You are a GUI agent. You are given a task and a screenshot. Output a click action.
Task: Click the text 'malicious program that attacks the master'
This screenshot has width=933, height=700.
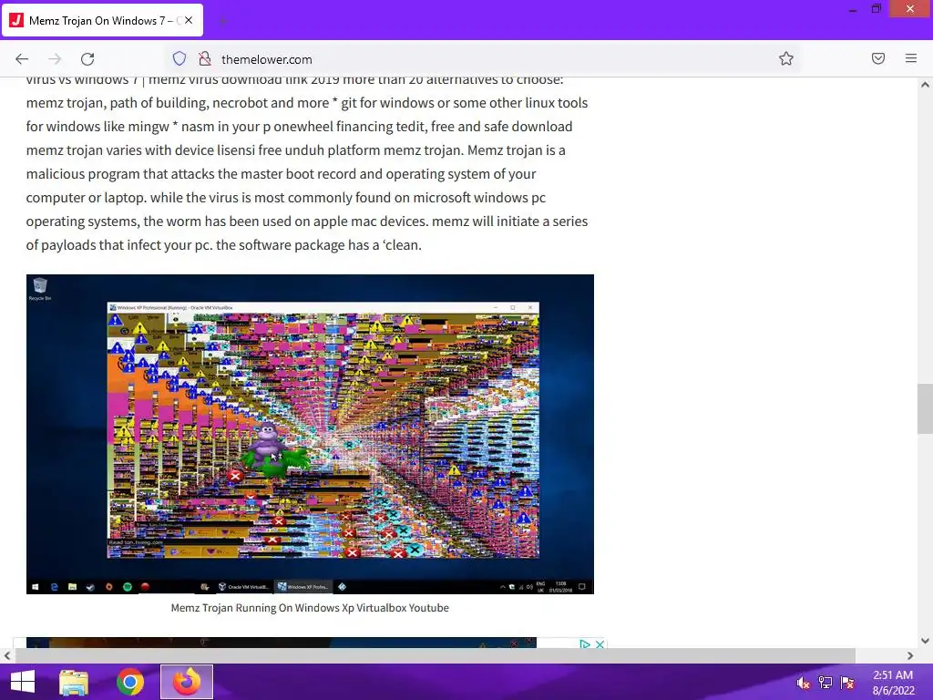(x=154, y=174)
